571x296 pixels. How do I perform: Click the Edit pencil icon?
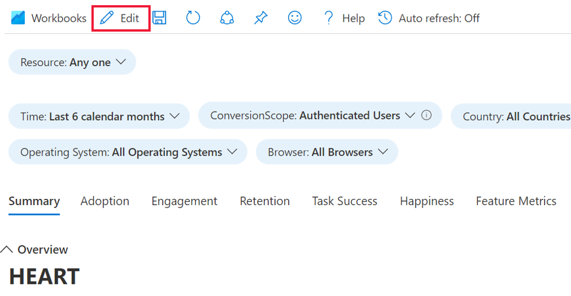107,18
